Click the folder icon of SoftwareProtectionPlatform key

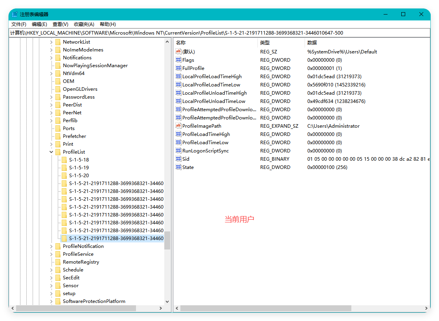(x=58, y=301)
